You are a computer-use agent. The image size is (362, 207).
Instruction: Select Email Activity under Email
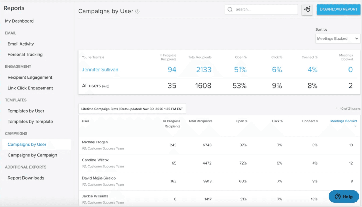pos(21,44)
